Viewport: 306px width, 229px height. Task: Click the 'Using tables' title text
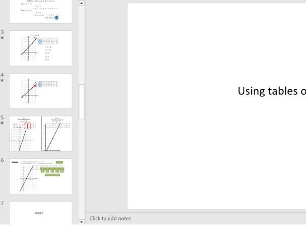[272, 91]
